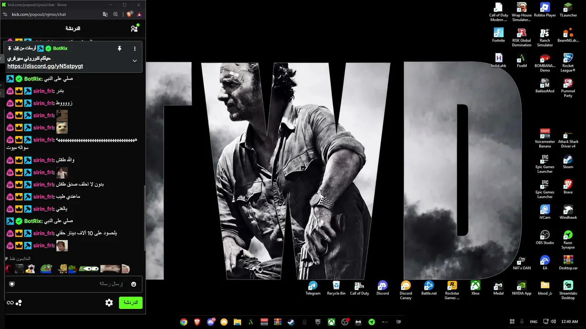Open Rocket League desktop shortcut
Screen dimensions: 586x329
pos(568,63)
